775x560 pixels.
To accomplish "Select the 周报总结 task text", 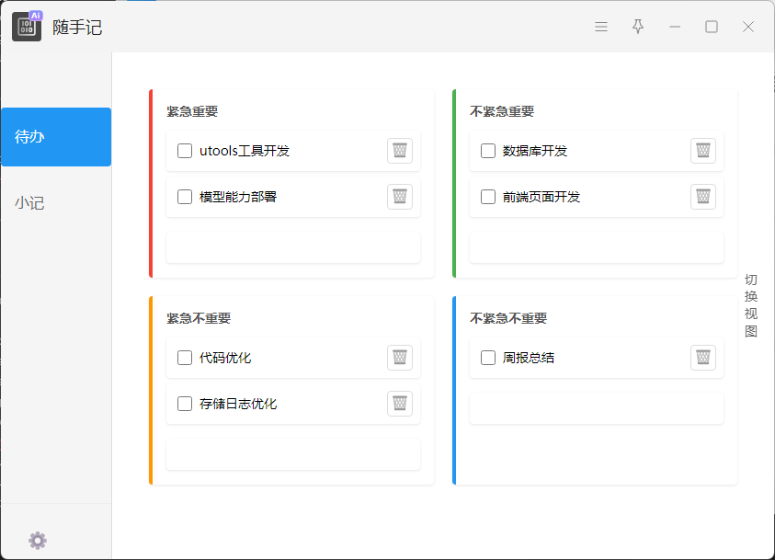I will click(529, 358).
